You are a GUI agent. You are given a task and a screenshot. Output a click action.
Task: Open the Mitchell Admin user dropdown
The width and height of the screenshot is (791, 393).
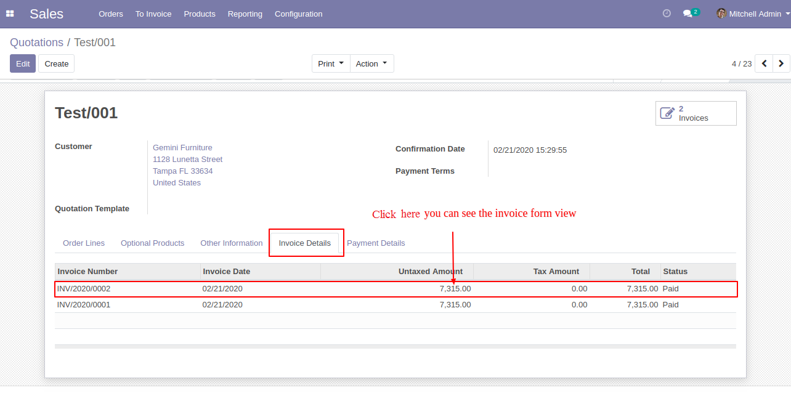pos(753,14)
